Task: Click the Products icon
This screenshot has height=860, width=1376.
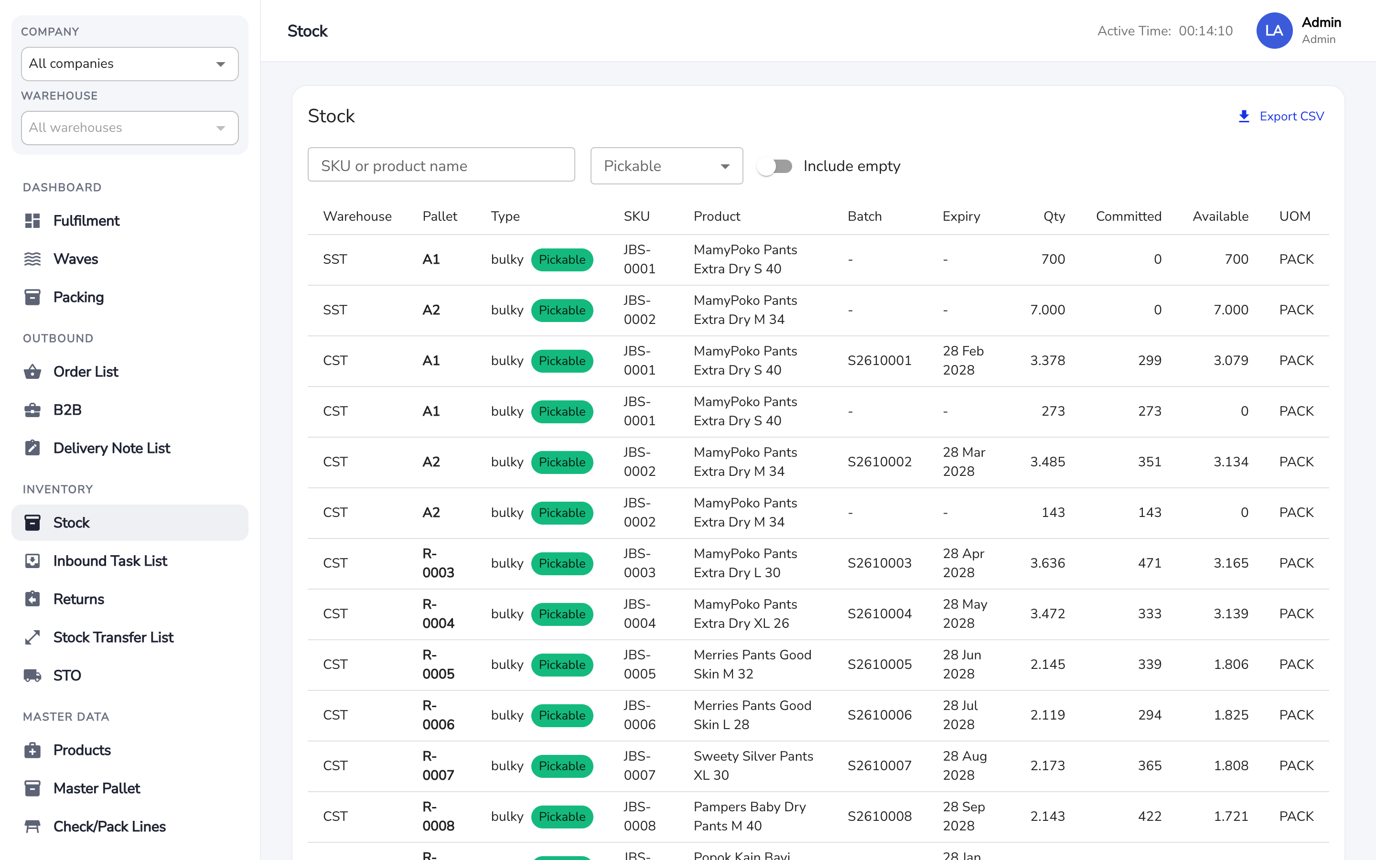Action: [32, 750]
